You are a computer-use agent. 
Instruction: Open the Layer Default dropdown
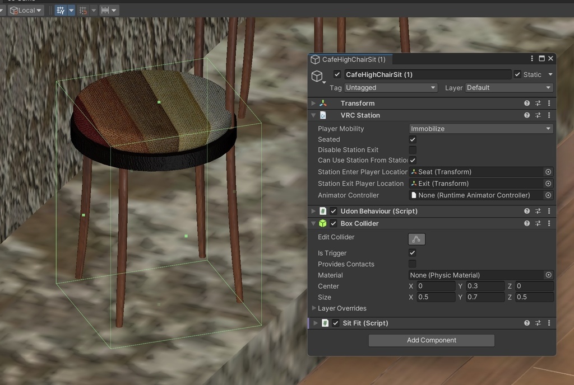pyautogui.click(x=508, y=87)
